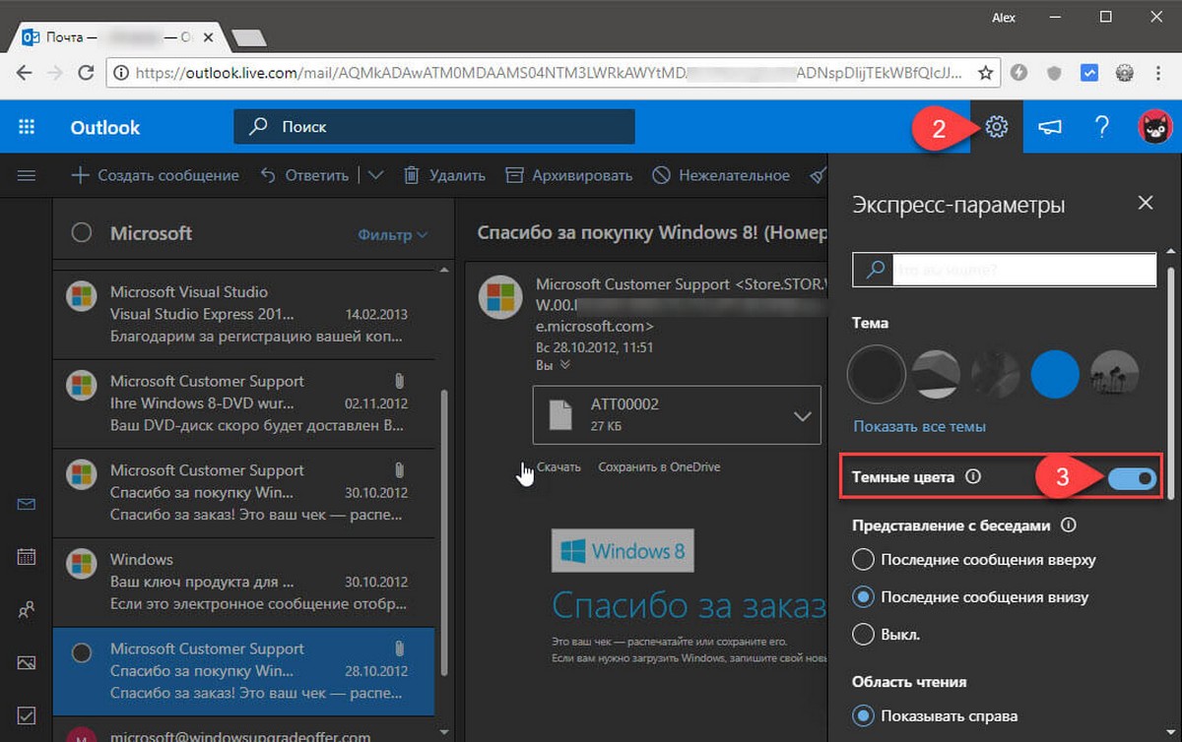Toggle the Темные цвета switch
1182x742 pixels.
point(1132,478)
